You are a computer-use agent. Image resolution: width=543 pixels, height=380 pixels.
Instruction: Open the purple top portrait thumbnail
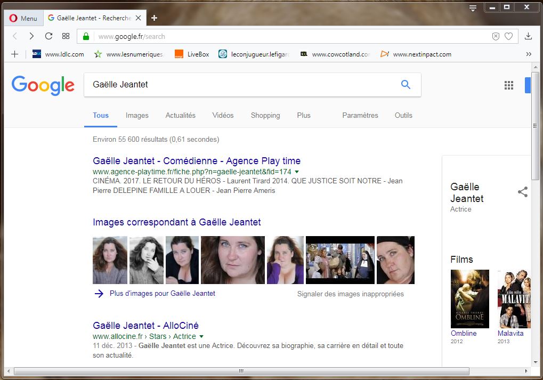[x=285, y=260]
